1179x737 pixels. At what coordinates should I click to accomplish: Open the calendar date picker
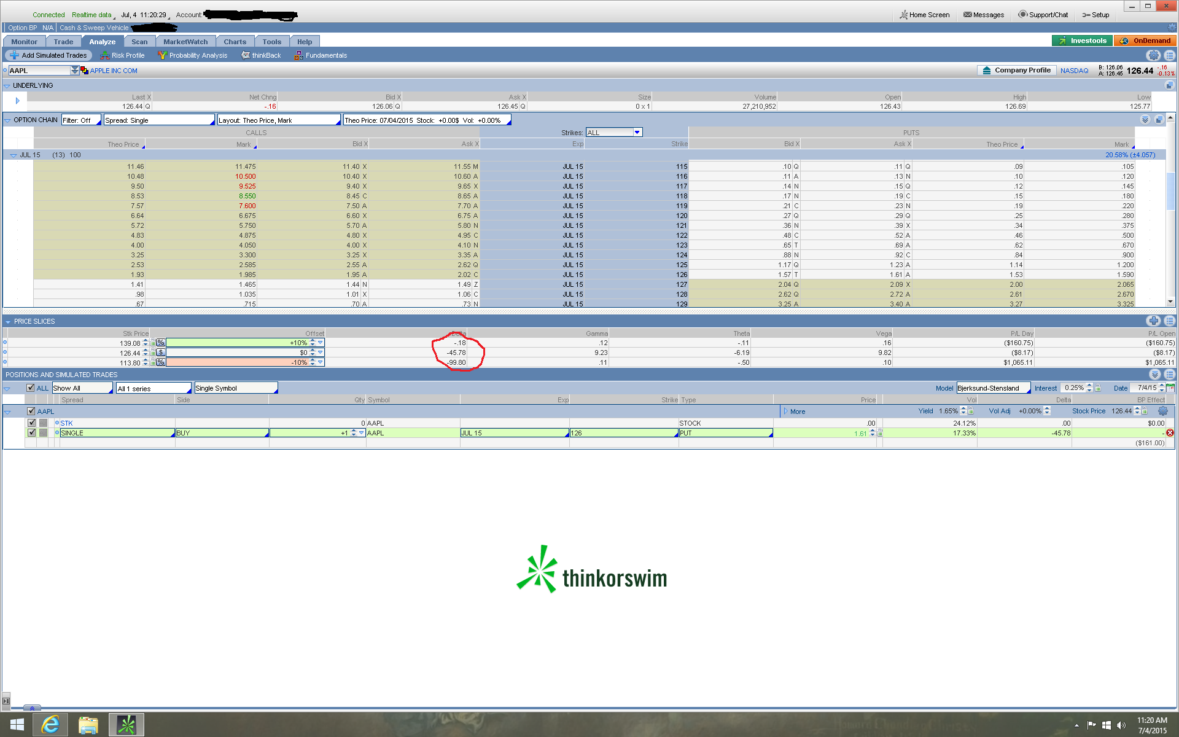[1170, 388]
